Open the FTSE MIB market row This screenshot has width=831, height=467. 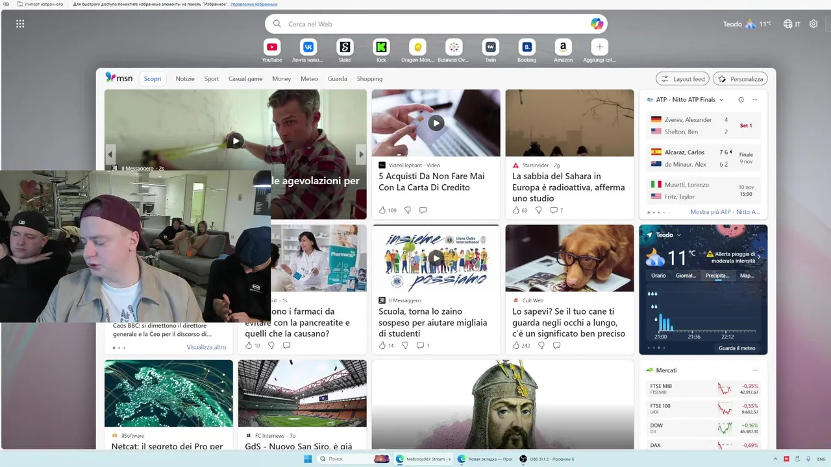click(x=703, y=389)
